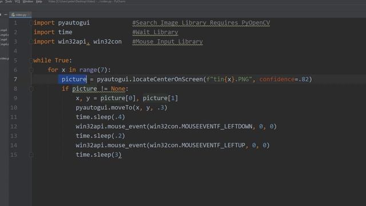Image resolution: width=366 pixels, height=206 pixels.
Task: Click the '#Wait Library' comment
Action: pos(155,32)
